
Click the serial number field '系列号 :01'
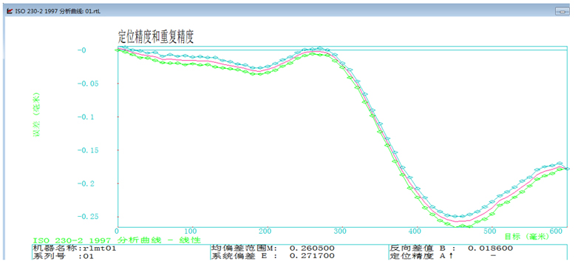[x=64, y=256]
